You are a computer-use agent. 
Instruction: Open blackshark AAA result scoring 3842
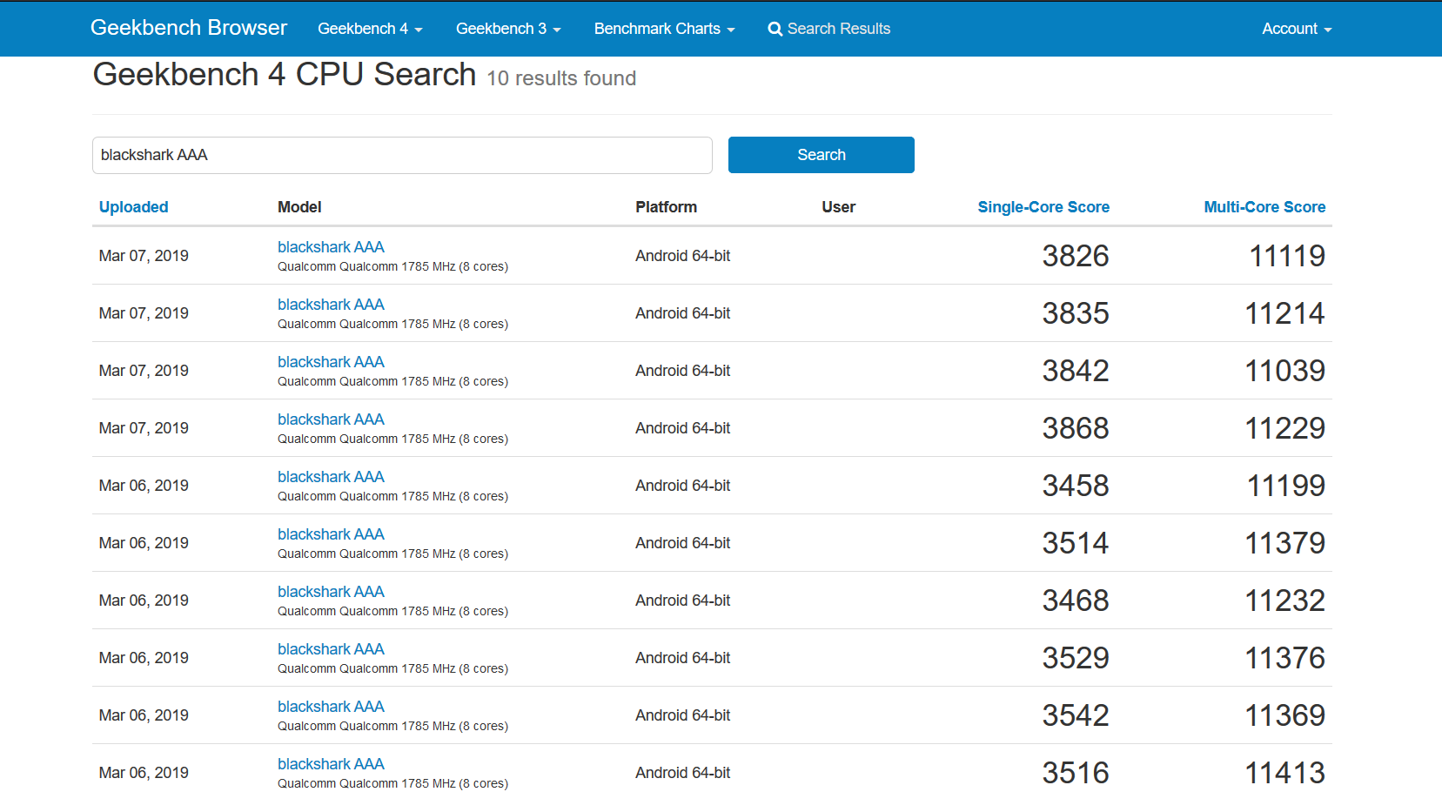click(x=331, y=362)
